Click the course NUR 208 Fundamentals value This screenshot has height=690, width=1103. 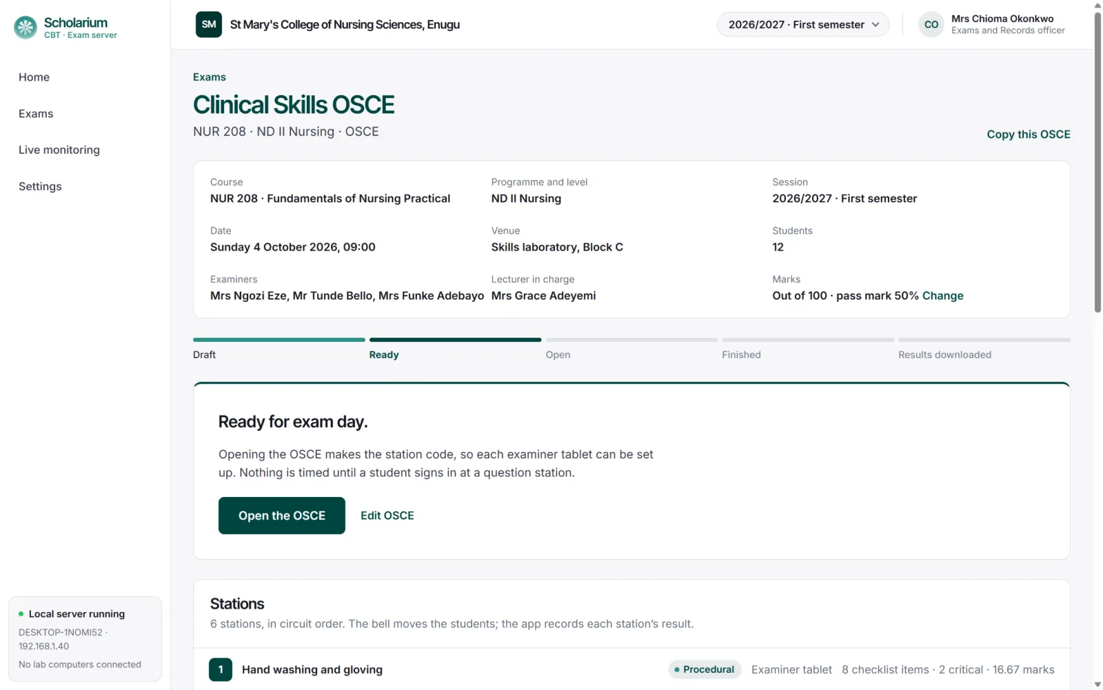(330, 199)
